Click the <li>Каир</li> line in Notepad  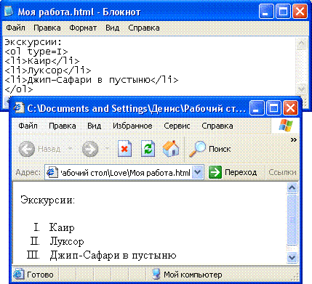coord(42,61)
